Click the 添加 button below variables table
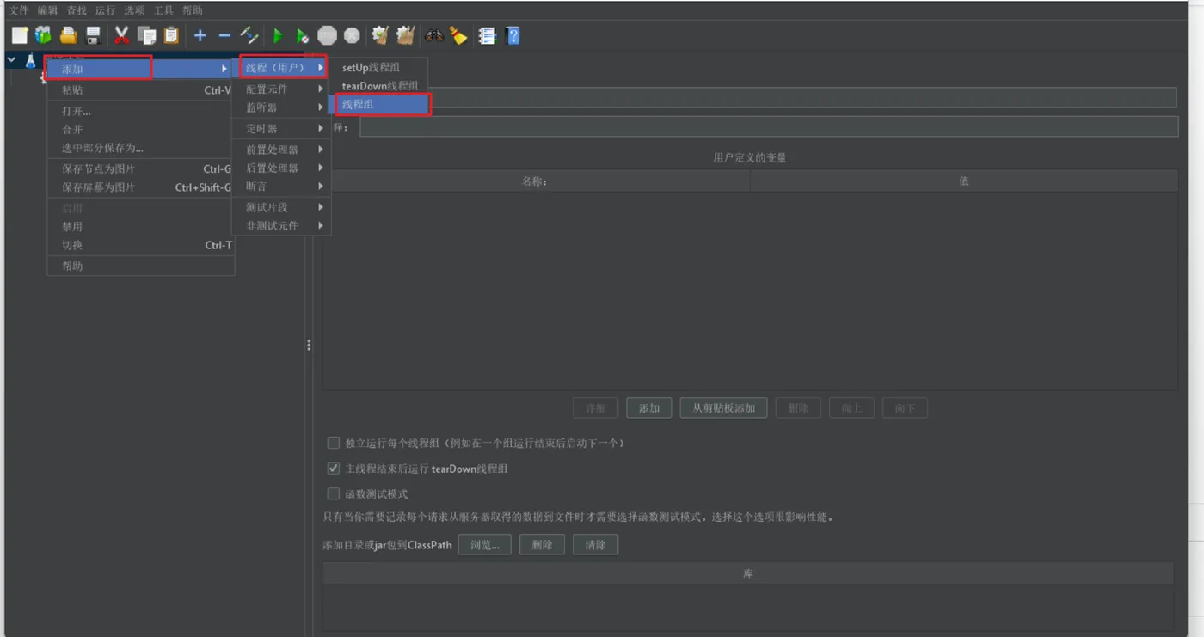1204x637 pixels. click(649, 408)
